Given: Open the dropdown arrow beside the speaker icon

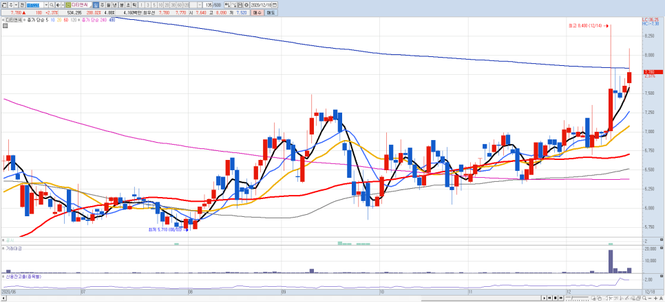Looking at the screenshot, I should [63, 5].
